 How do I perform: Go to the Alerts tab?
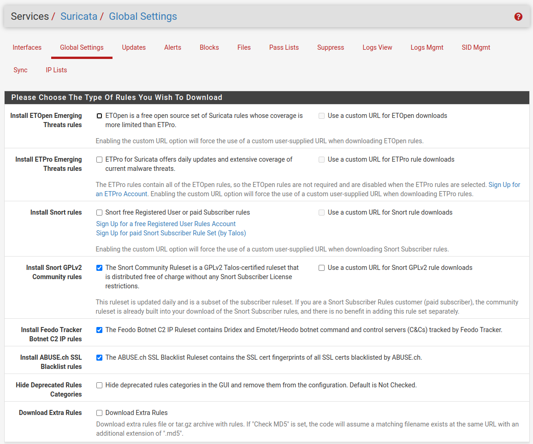coord(172,47)
